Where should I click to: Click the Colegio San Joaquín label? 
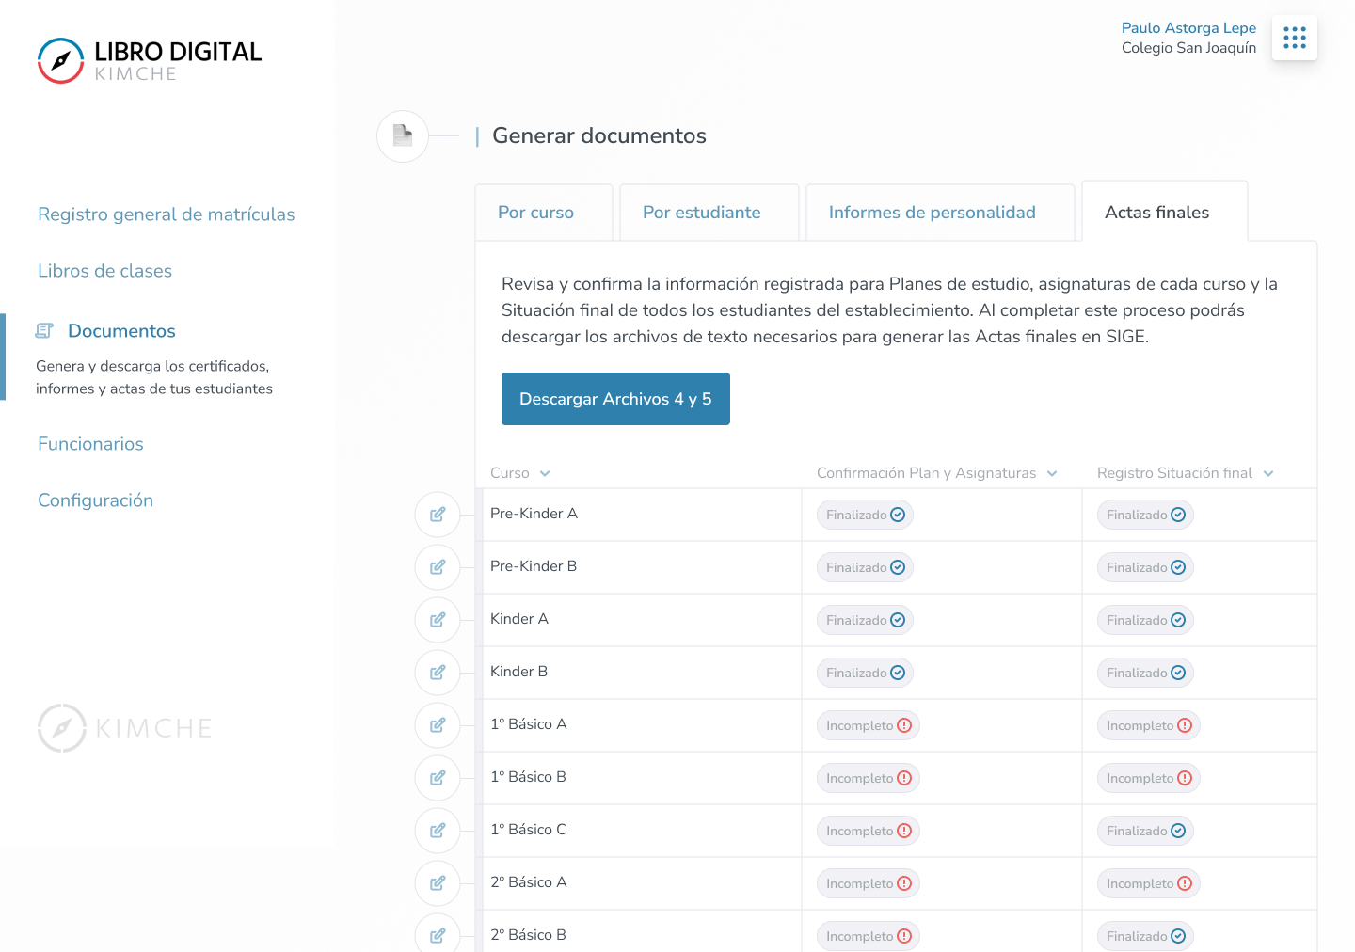[1188, 48]
